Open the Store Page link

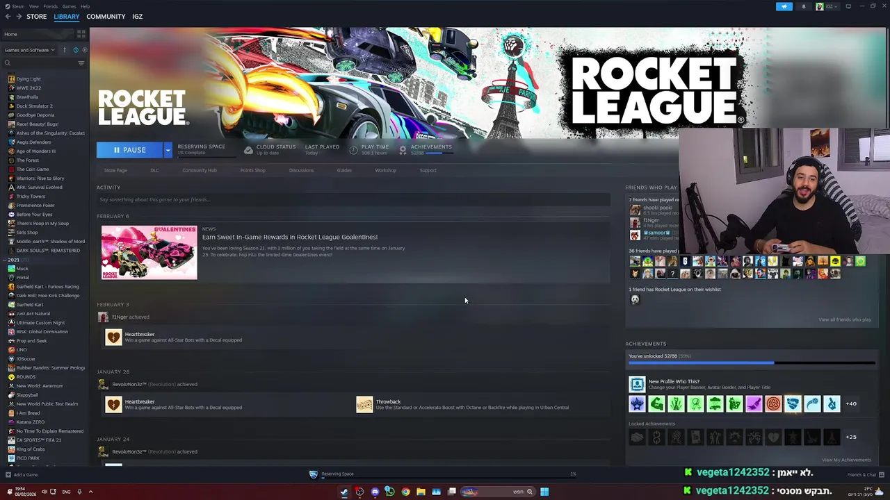pyautogui.click(x=115, y=170)
